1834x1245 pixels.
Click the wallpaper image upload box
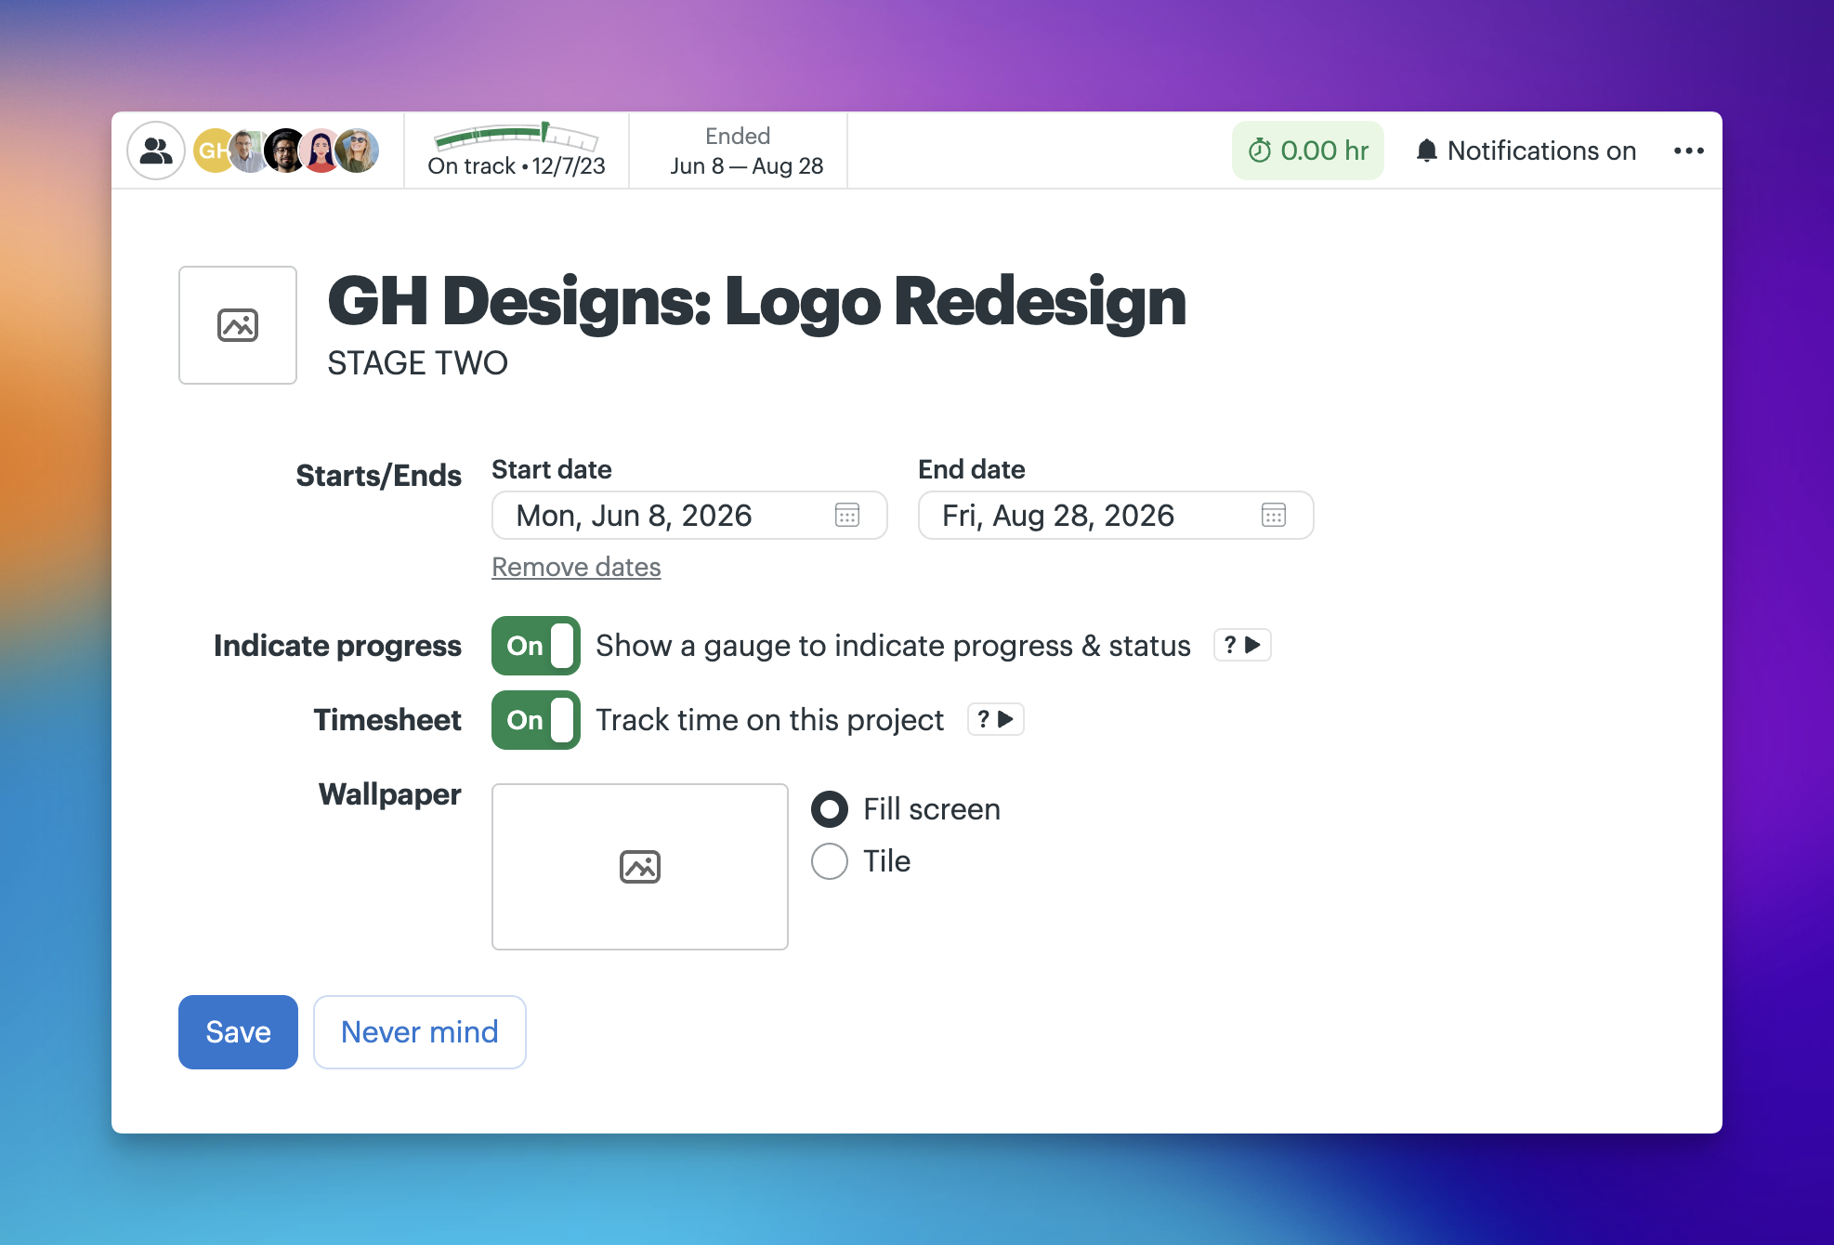click(640, 867)
